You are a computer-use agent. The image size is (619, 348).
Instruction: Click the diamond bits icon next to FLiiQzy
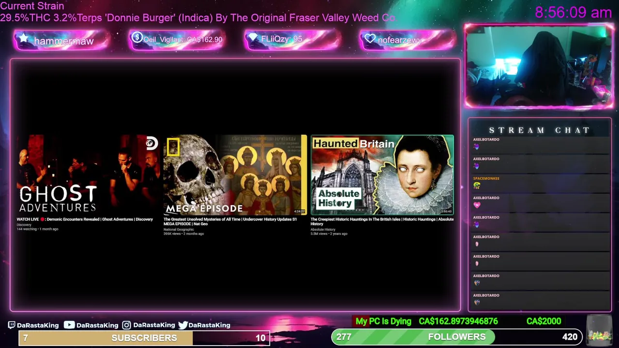(253, 38)
